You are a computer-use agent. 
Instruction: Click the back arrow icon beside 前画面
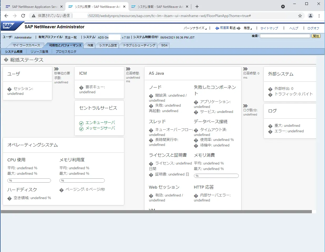point(217,28)
